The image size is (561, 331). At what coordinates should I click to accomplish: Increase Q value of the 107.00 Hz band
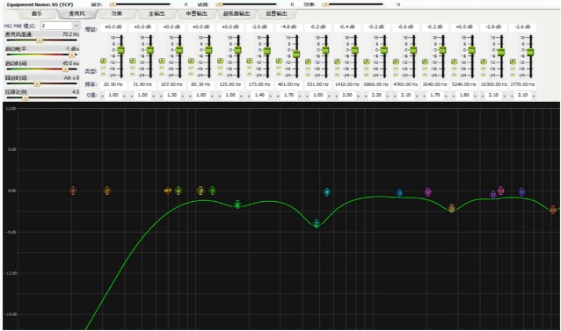[183, 96]
